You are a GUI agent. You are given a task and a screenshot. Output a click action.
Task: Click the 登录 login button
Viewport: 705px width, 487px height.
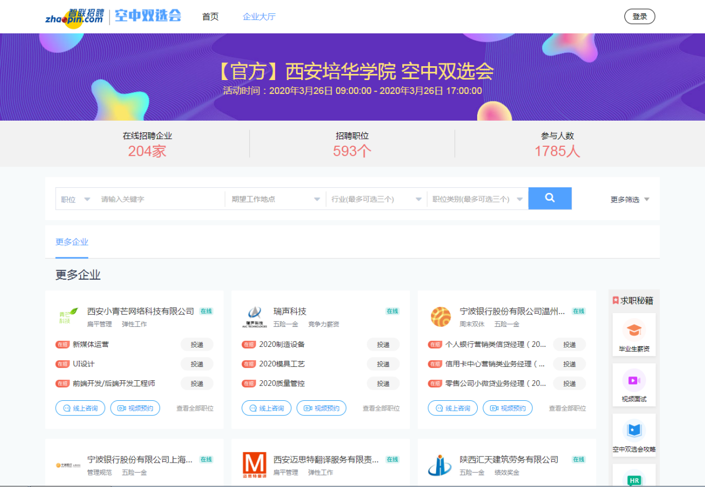(639, 17)
